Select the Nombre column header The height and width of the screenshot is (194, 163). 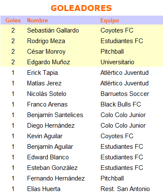(38, 20)
